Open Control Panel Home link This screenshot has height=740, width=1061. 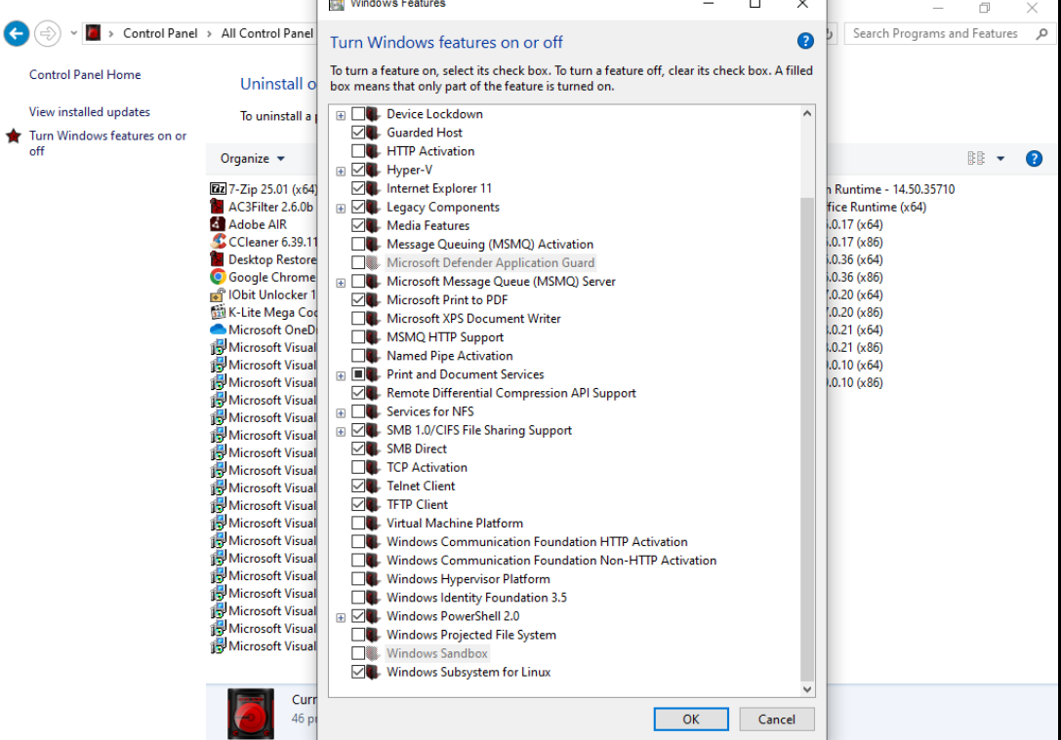click(85, 75)
